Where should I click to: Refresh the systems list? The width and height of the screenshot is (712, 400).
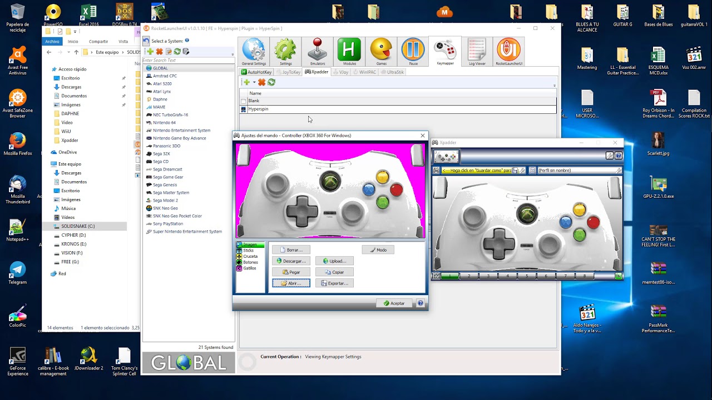pos(177,52)
